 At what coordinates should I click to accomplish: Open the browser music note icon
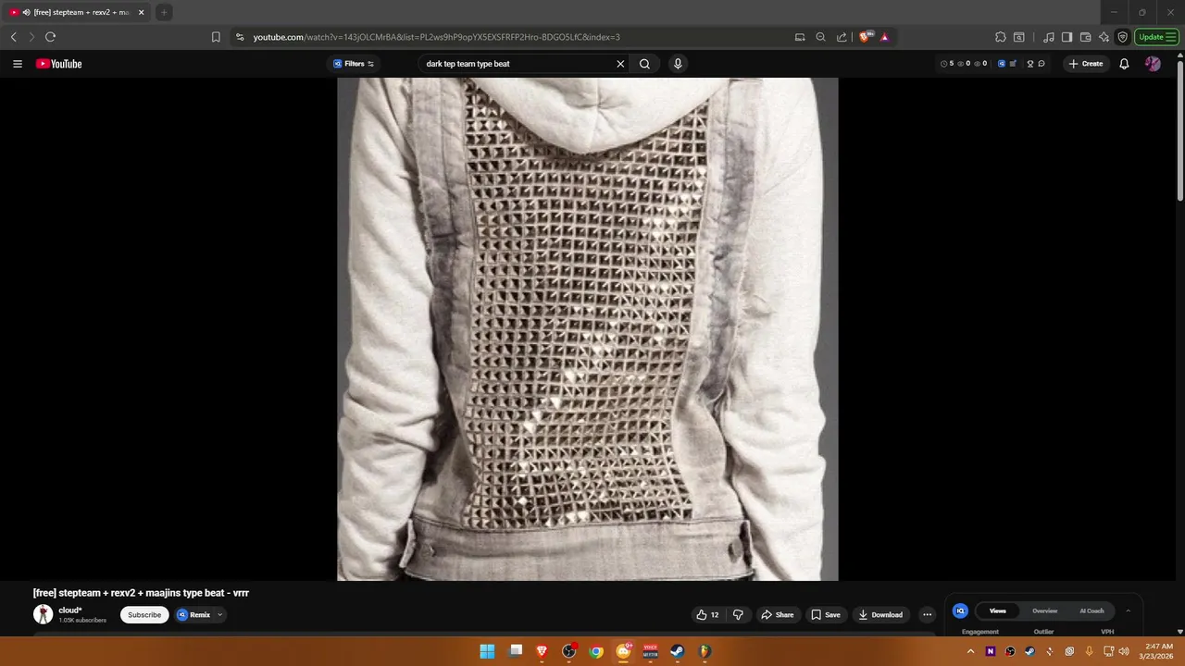pyautogui.click(x=1049, y=37)
